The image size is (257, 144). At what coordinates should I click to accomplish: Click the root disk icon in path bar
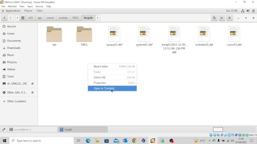pos(23,18)
